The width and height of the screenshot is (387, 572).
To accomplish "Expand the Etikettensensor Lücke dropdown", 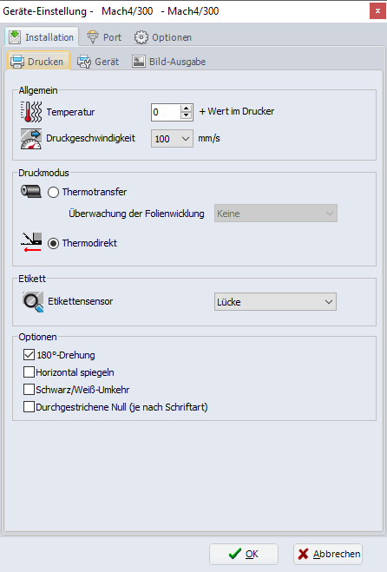I will pos(275,302).
